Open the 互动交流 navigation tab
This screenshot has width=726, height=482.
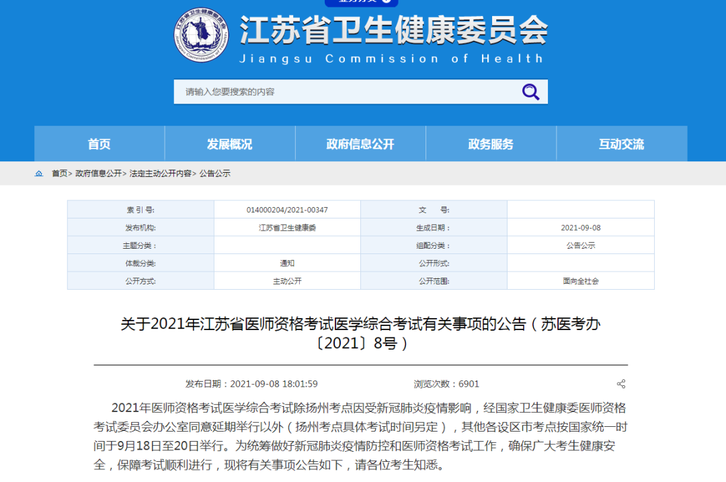pos(622,144)
